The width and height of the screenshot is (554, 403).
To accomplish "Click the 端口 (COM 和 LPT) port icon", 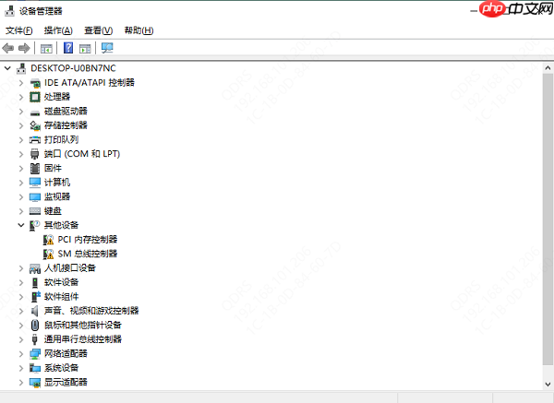I will tap(35, 154).
